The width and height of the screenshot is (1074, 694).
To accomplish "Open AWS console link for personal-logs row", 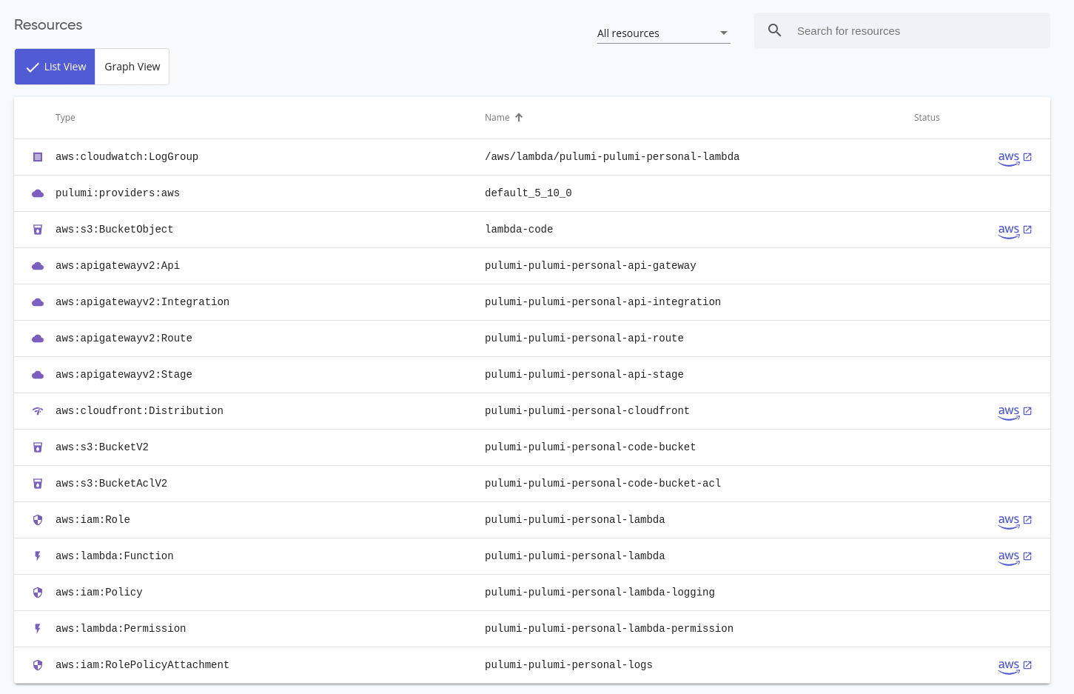I will tap(1015, 666).
